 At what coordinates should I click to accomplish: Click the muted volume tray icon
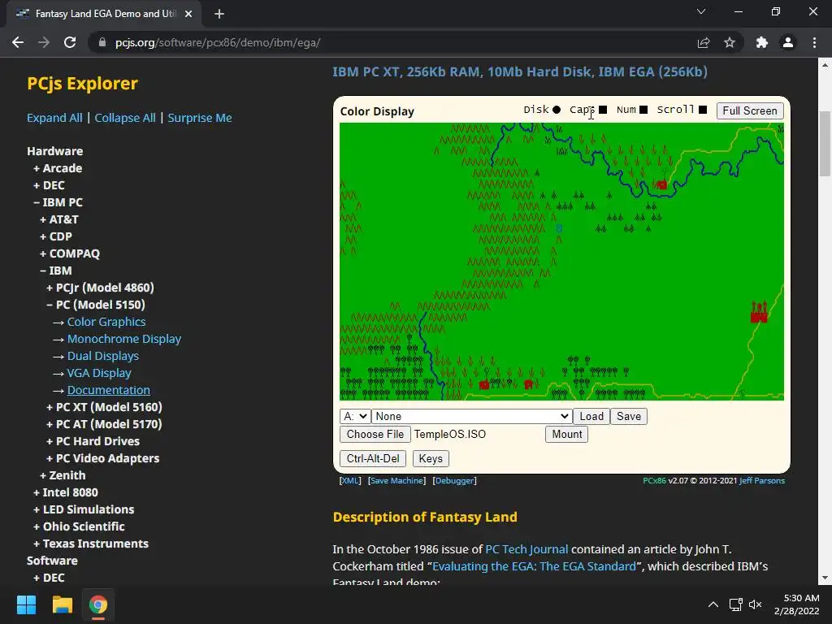click(755, 604)
